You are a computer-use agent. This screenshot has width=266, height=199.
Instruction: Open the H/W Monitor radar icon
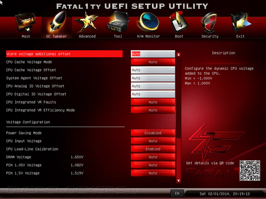(x=148, y=22)
